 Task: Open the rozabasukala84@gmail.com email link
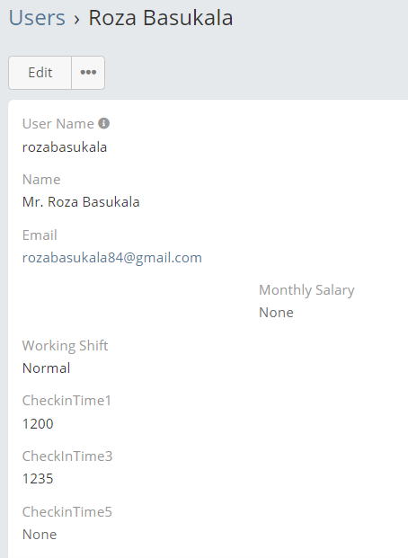click(111, 258)
